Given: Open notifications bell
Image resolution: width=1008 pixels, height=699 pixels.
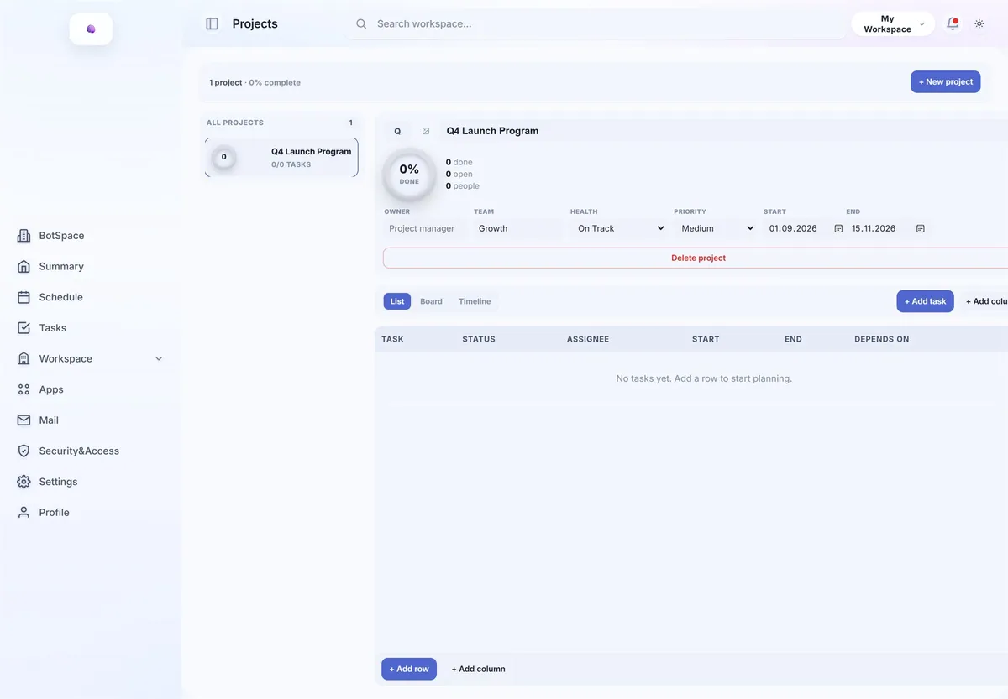Looking at the screenshot, I should point(953,24).
